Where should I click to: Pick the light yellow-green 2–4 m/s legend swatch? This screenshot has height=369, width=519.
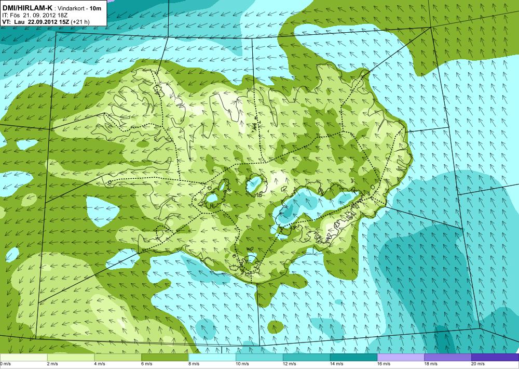(71, 358)
